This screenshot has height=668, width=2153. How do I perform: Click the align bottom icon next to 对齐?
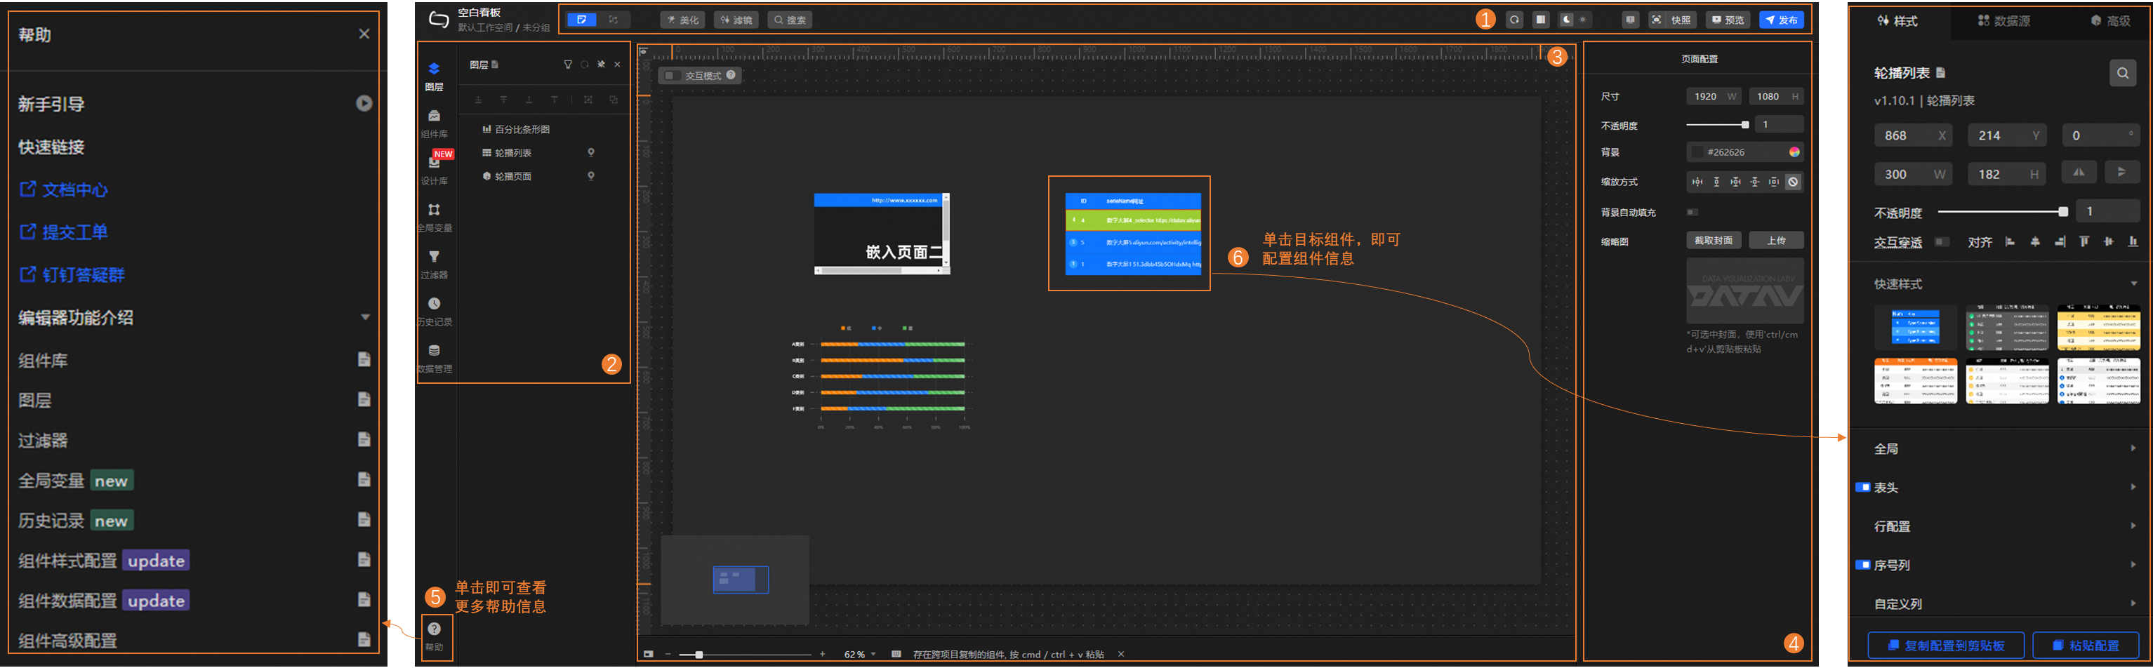(2133, 242)
